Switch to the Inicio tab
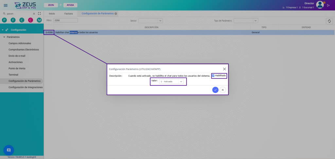Viewport: 335px width, 159px height. (52, 13)
